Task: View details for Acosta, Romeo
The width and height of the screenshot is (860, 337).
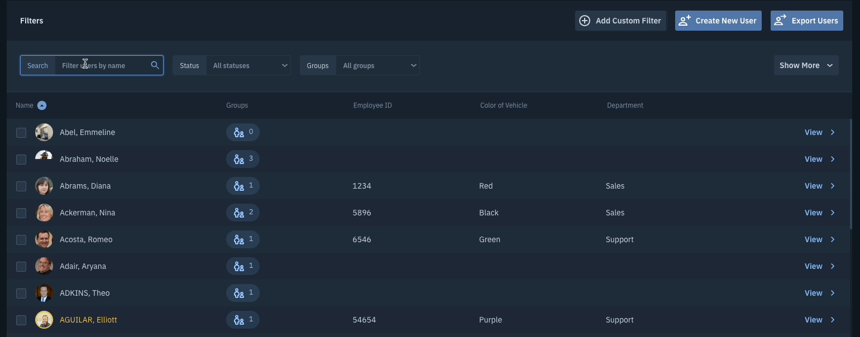Action: (820, 239)
